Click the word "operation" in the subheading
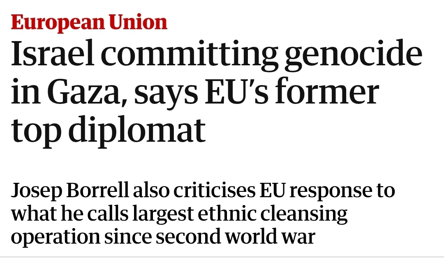Screen dimensions: 444x258 [x=55, y=237]
